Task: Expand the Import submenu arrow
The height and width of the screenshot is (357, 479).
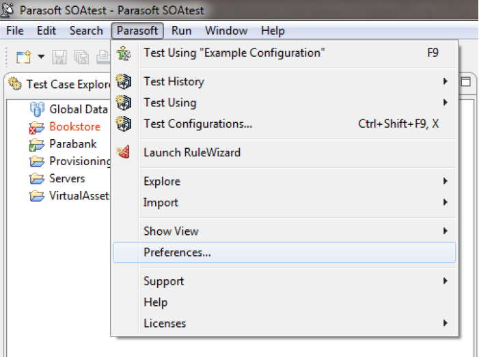Action: (446, 202)
